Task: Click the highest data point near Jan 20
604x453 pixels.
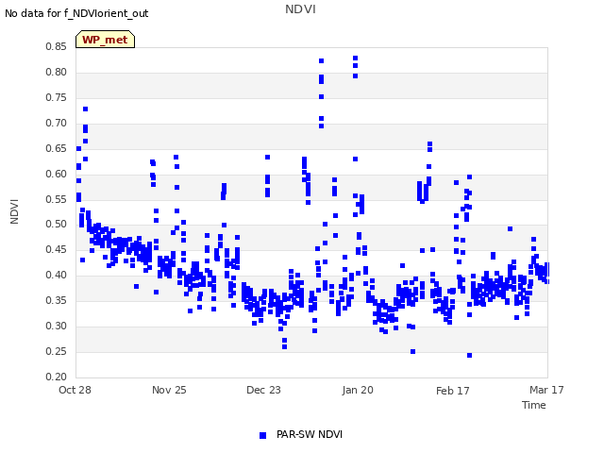Action: point(355,59)
